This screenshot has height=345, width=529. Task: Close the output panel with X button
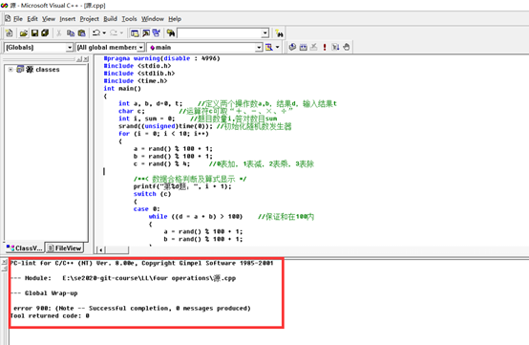click(4, 262)
